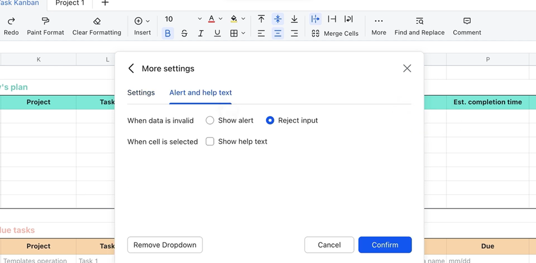This screenshot has height=263, width=536.
Task: Toggle bold formatting
Action: [168, 33]
